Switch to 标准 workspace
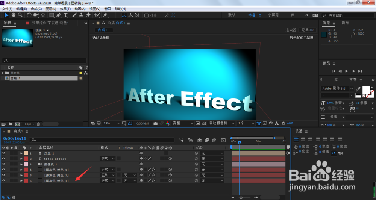376x200 pixels. pyautogui.click(x=252, y=15)
